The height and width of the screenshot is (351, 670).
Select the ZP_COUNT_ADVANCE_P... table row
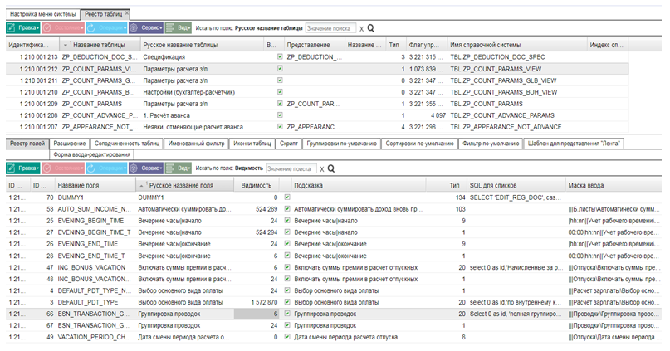(317, 115)
